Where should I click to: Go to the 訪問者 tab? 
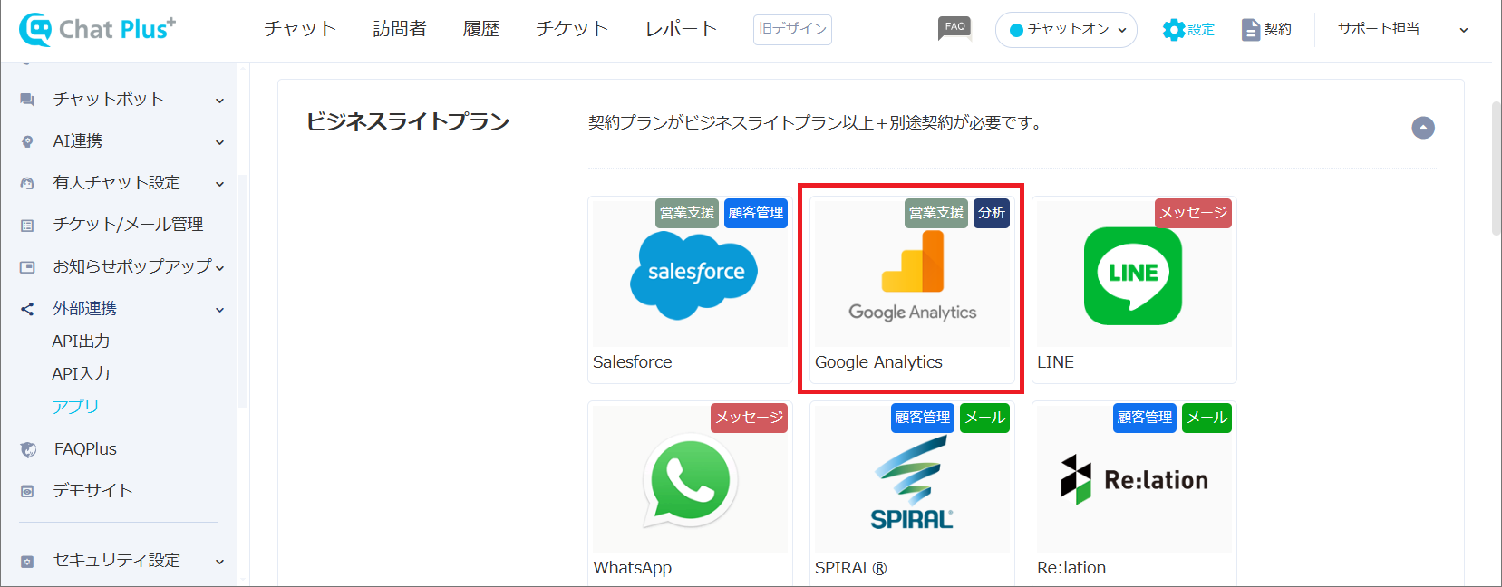tap(400, 29)
